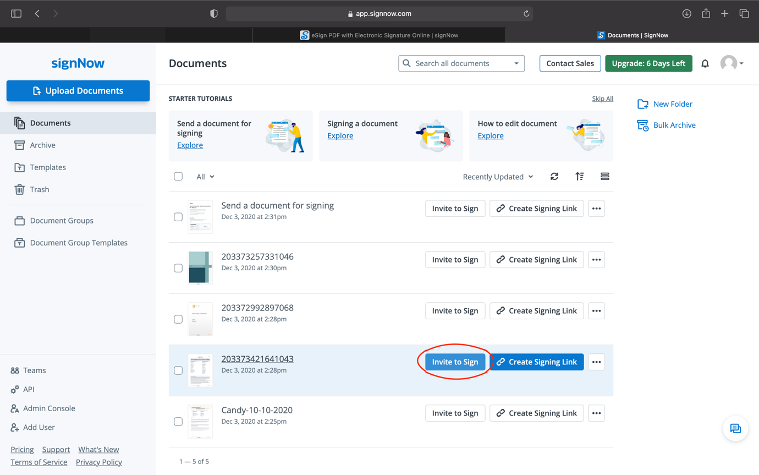Image resolution: width=759 pixels, height=475 pixels.
Task: Click the magnifier icon in search box
Action: [407, 63]
